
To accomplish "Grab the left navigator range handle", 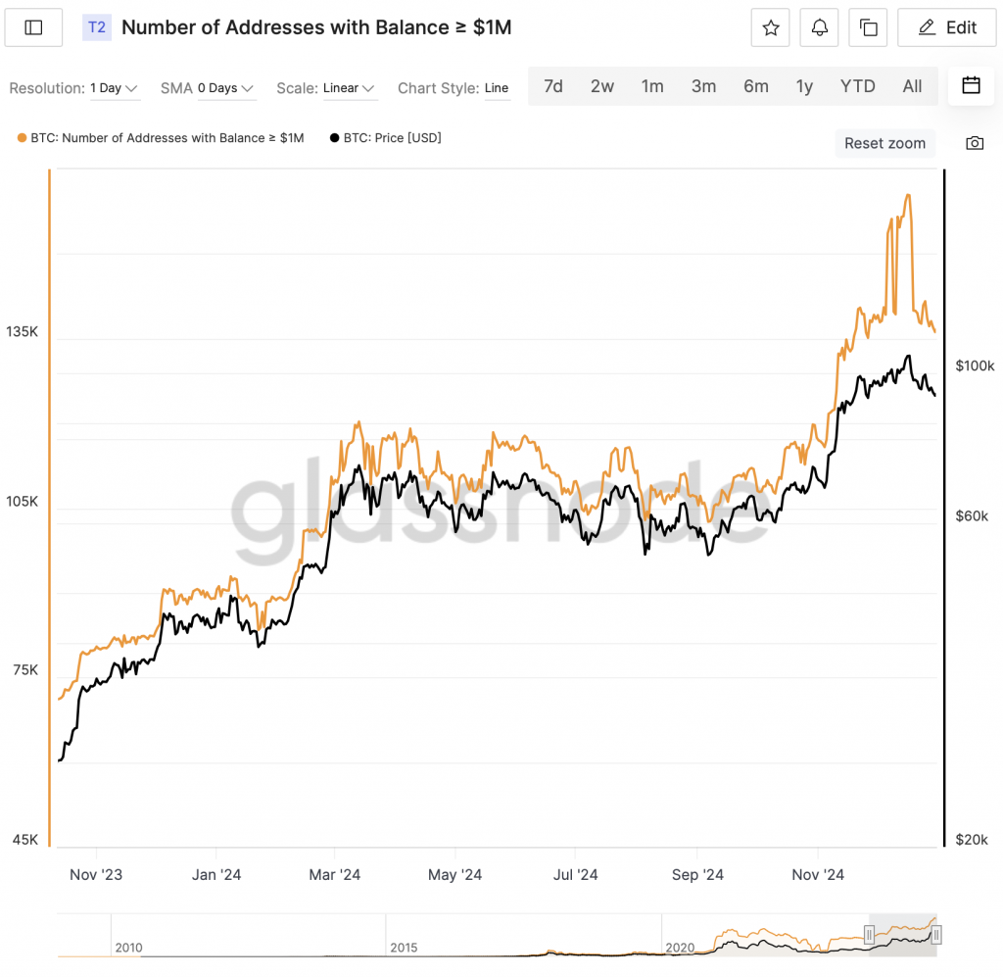I will (869, 935).
